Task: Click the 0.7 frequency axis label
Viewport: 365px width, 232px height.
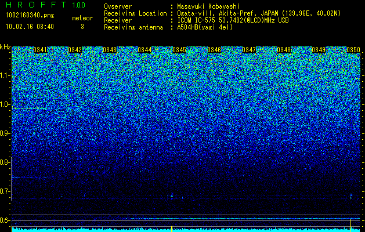Action: (5, 191)
